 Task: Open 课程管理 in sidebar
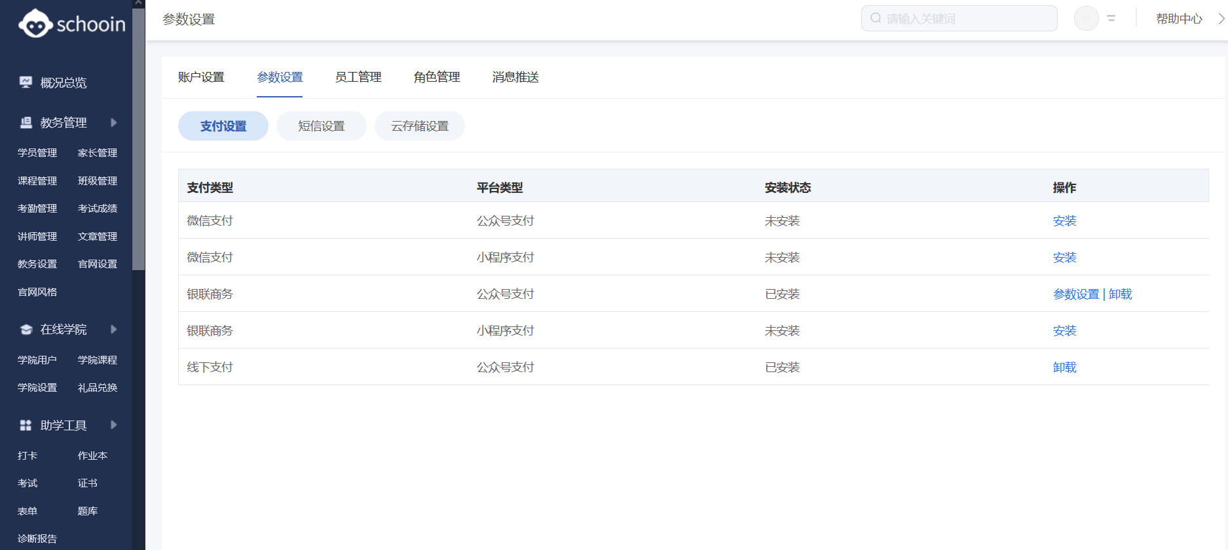pyautogui.click(x=37, y=181)
